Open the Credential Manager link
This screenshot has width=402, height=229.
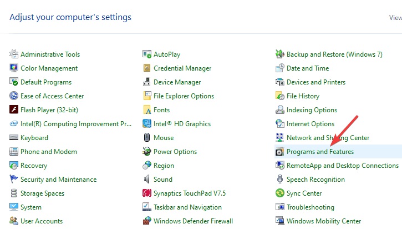point(182,68)
